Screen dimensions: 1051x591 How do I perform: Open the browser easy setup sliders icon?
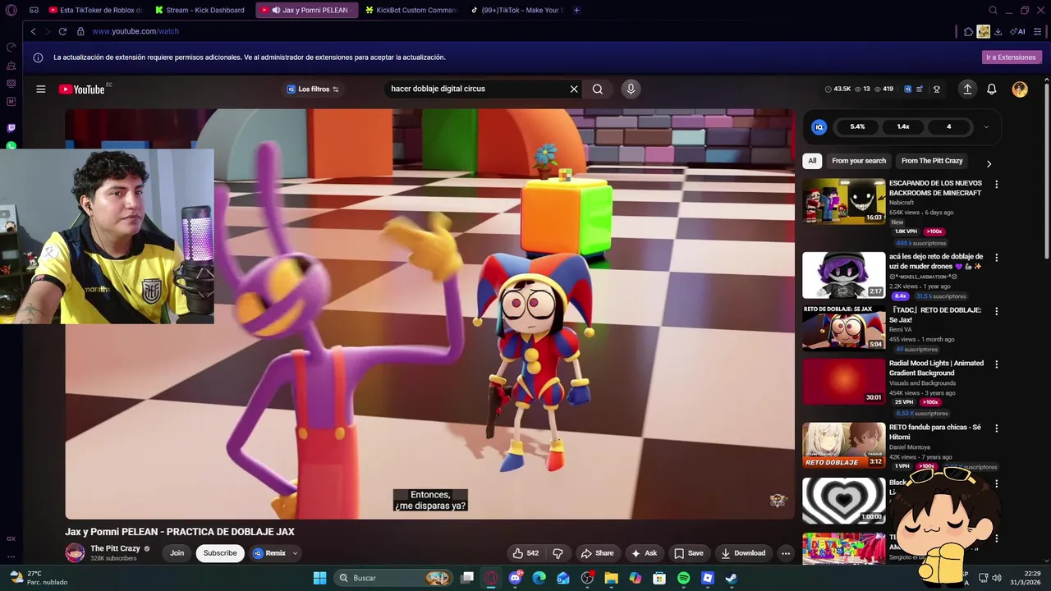[1038, 31]
